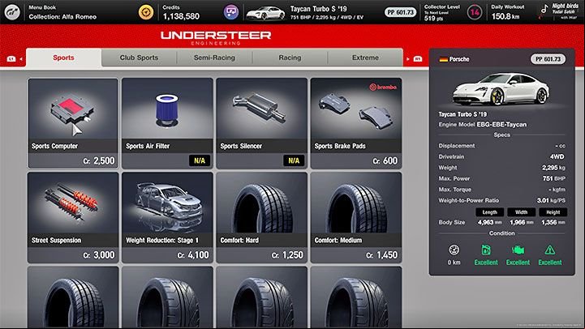Select the Sports Silencer card
This screenshot has width=585, height=329.
pyautogui.click(x=261, y=123)
